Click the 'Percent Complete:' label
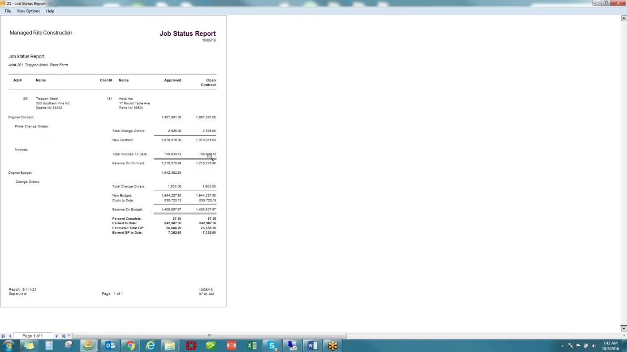 (127, 218)
